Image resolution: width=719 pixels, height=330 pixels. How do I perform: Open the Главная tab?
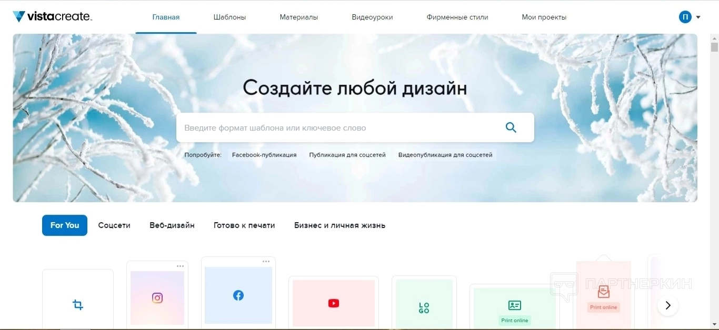point(166,17)
